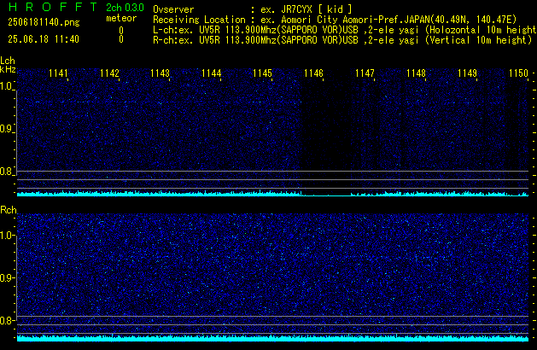Click the 0.9 frequency label on Rch

[x=7, y=277]
